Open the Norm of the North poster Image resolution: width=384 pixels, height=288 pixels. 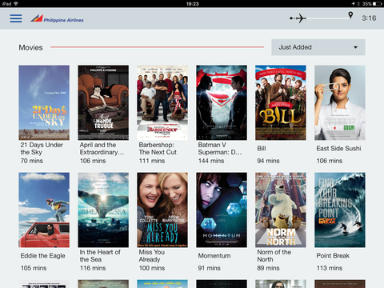pyautogui.click(x=281, y=210)
